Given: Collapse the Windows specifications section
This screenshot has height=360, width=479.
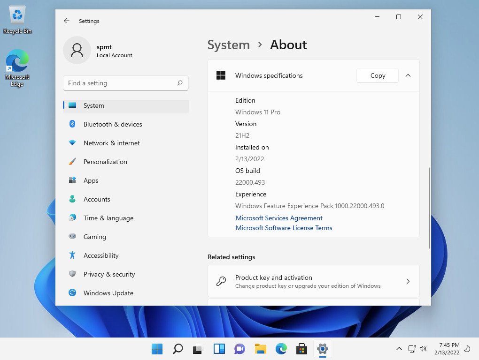Looking at the screenshot, I should 408,75.
